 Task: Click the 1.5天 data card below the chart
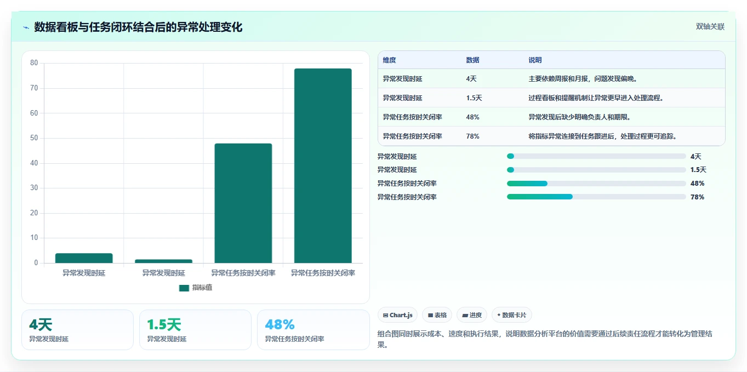pyautogui.click(x=195, y=330)
